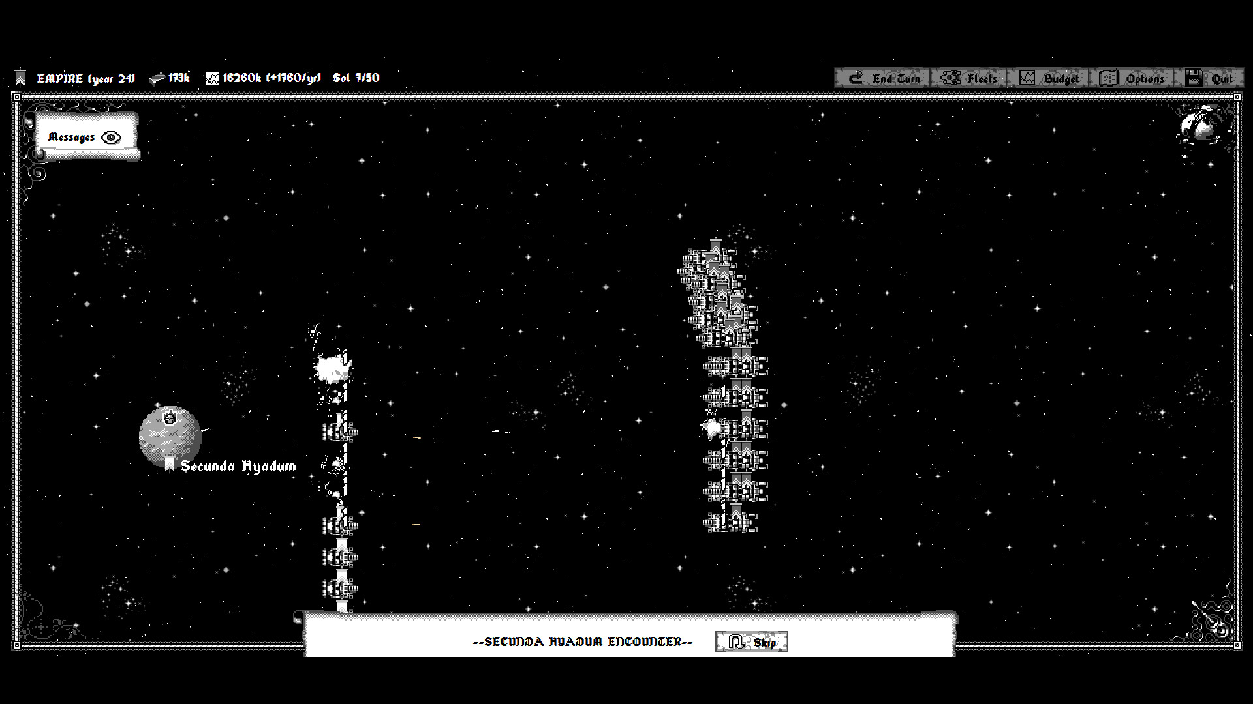Viewport: 1253px width, 704px height.
Task: Click the floppy disk Quit icon
Action: coord(1194,76)
